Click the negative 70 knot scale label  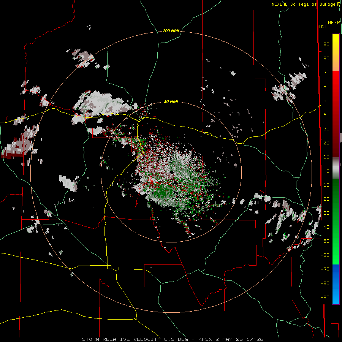(325, 269)
